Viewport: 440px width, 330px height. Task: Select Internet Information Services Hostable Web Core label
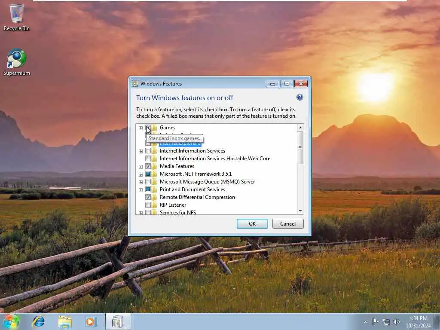point(215,158)
